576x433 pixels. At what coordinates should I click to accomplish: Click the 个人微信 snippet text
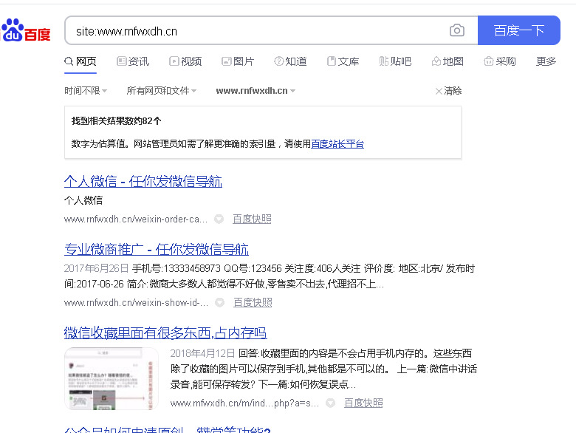tap(83, 200)
